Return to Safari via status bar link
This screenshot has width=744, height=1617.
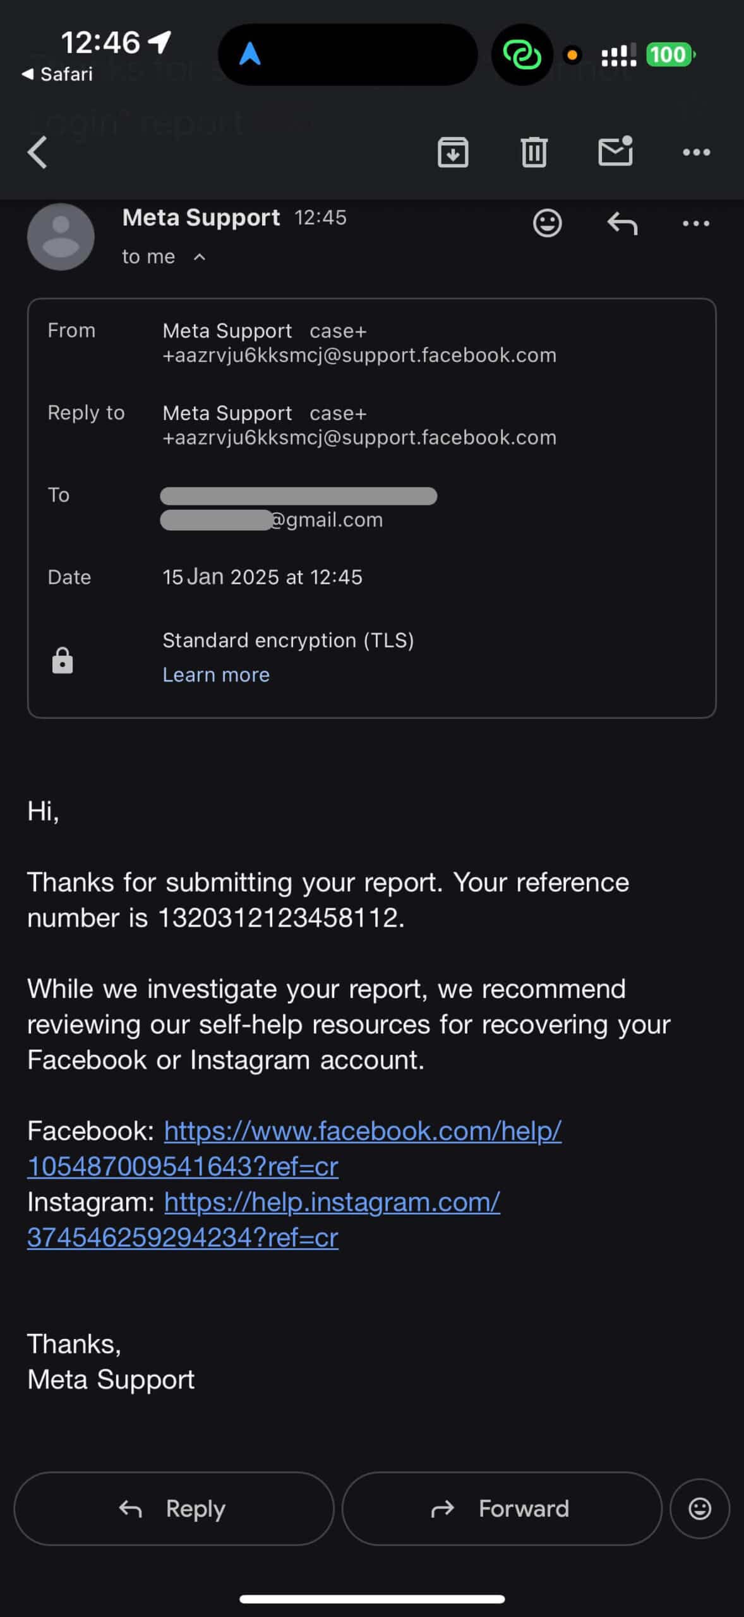tap(58, 74)
